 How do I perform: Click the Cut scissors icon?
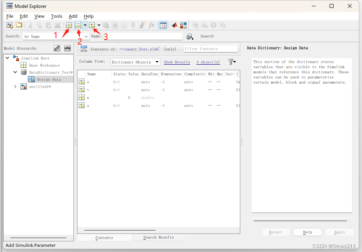[x=30, y=25]
